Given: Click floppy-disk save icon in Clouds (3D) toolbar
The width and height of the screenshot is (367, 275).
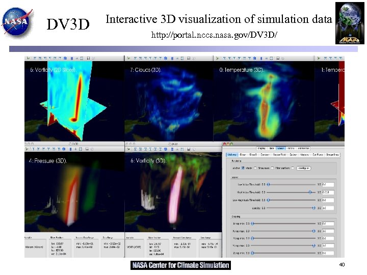Looking at the screenshot, I should tap(189, 58).
